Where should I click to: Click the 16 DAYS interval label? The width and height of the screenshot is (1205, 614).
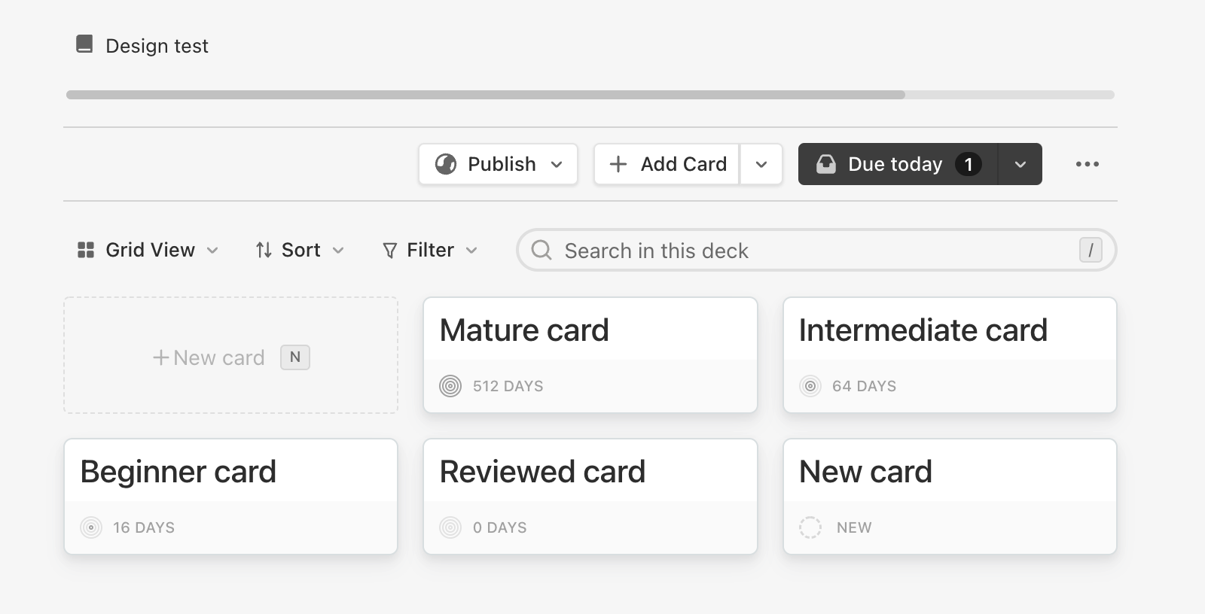(144, 527)
